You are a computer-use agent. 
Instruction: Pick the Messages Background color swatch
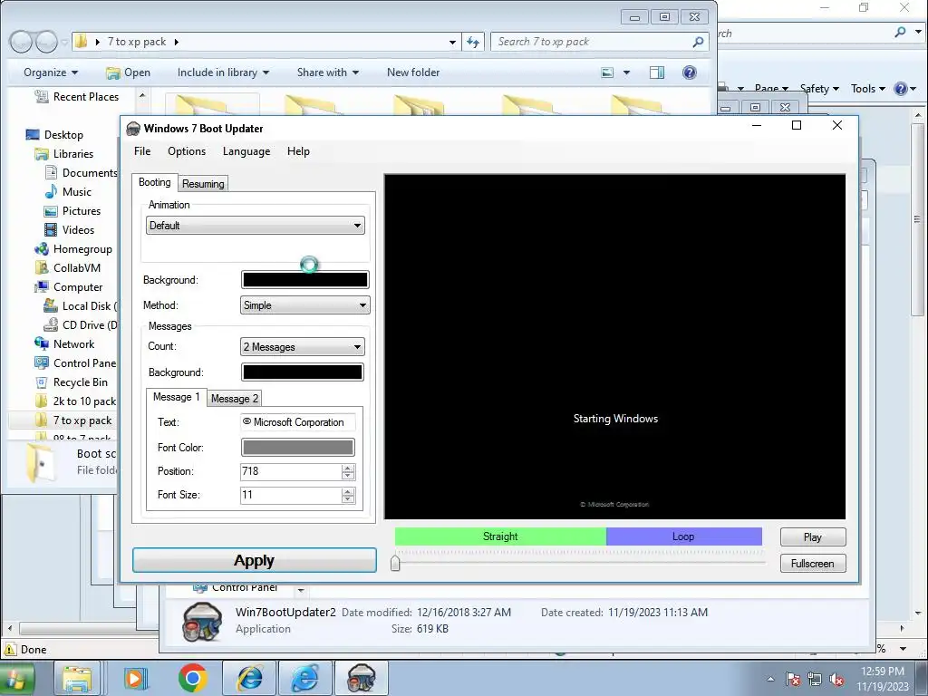302,372
